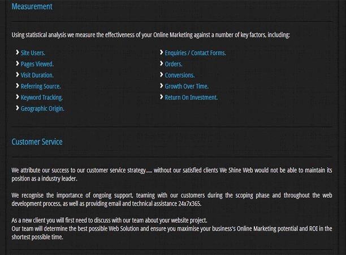Viewport: 346px width, 255px height.
Task: Open the Return On Investment link
Action: (191, 97)
